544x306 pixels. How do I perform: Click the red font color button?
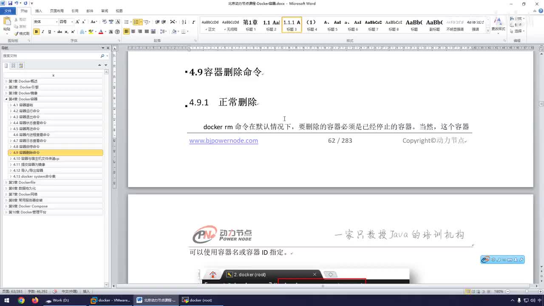pos(102,31)
